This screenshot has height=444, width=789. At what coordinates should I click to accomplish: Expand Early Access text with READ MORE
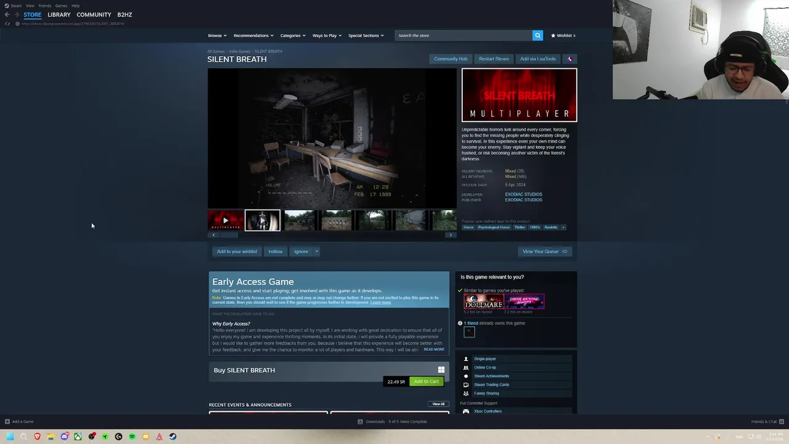(434, 350)
